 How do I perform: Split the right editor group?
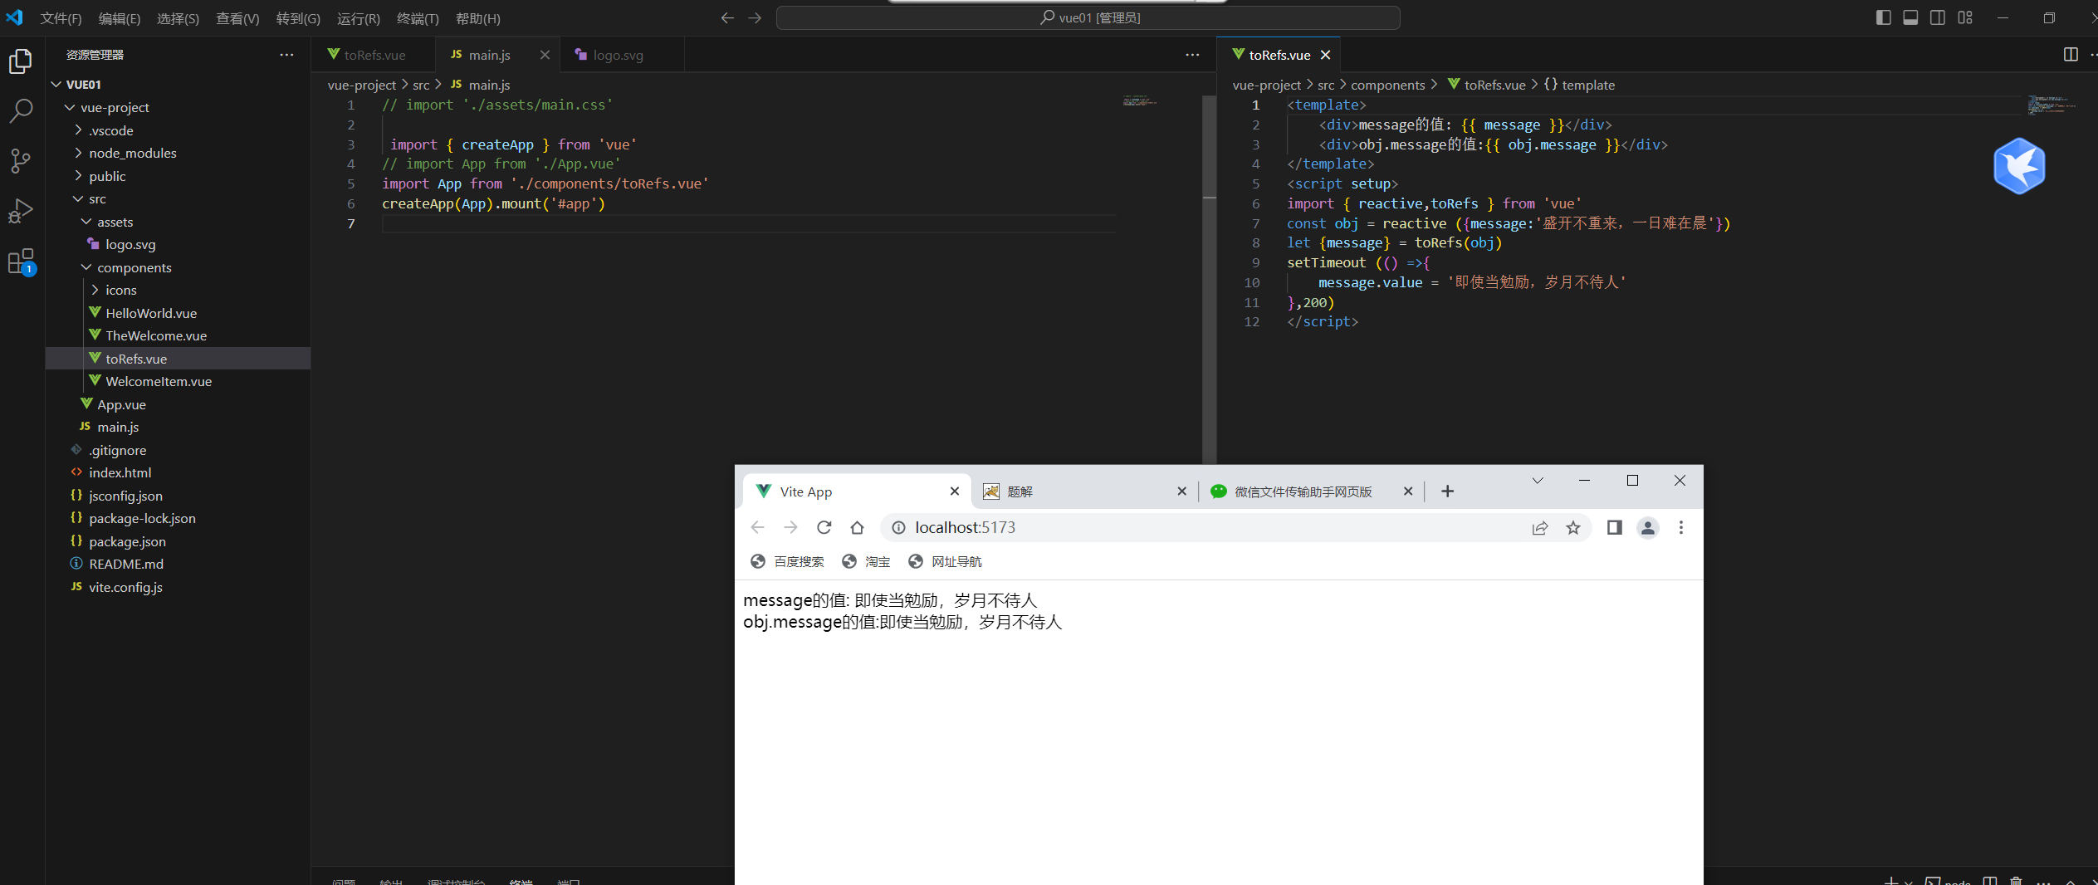pos(2071,55)
